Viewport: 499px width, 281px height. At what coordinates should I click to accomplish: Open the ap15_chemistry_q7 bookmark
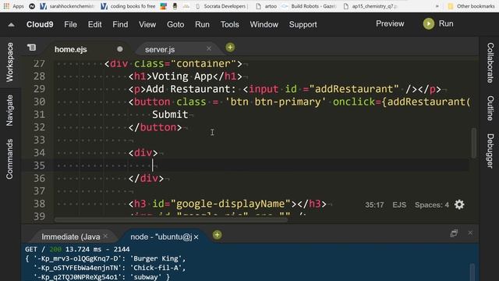370,6
